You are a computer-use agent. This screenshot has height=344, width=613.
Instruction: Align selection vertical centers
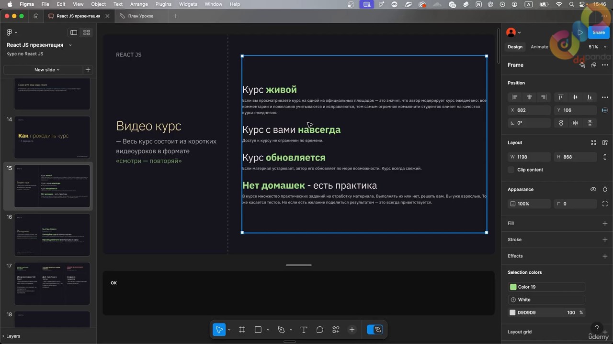pyautogui.click(x=575, y=97)
